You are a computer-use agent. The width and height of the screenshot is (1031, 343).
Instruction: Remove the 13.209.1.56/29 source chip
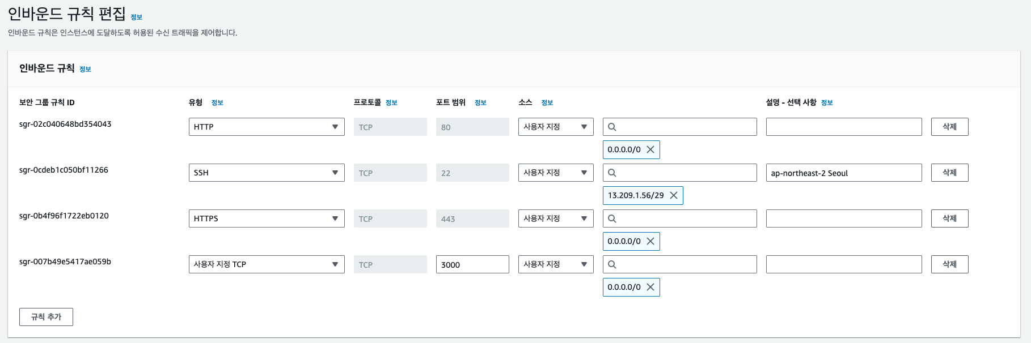pyautogui.click(x=674, y=195)
